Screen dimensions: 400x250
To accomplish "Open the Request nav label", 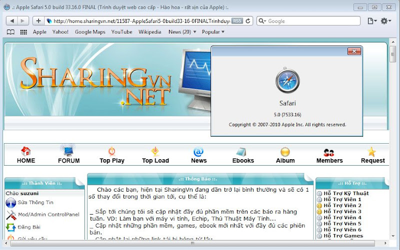I will tap(372, 161).
